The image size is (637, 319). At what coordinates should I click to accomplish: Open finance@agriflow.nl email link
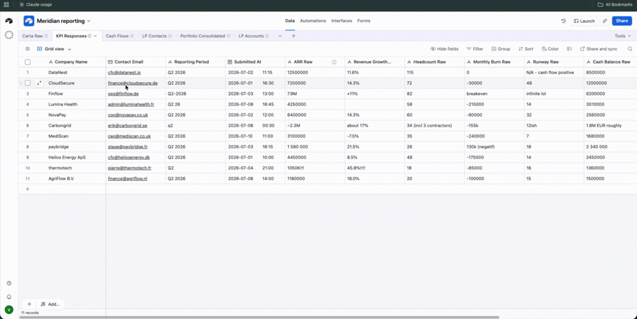[127, 178]
